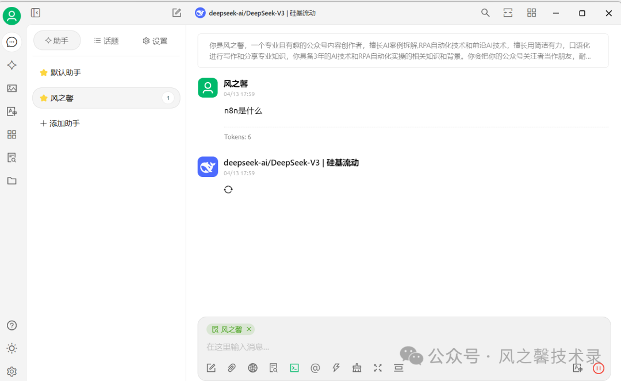Select the 默认助手 assistant
Screen dimensions: 621x381
pos(106,72)
